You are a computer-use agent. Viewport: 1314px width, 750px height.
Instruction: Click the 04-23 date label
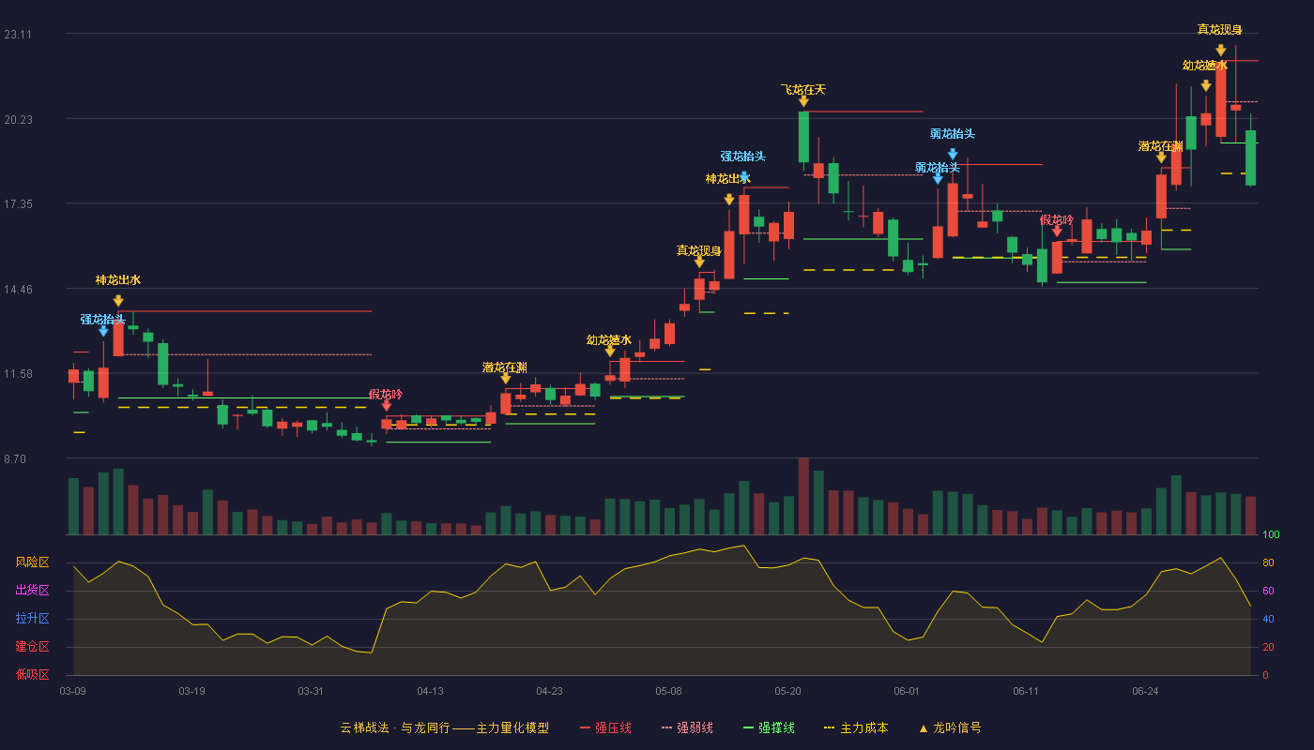[550, 691]
